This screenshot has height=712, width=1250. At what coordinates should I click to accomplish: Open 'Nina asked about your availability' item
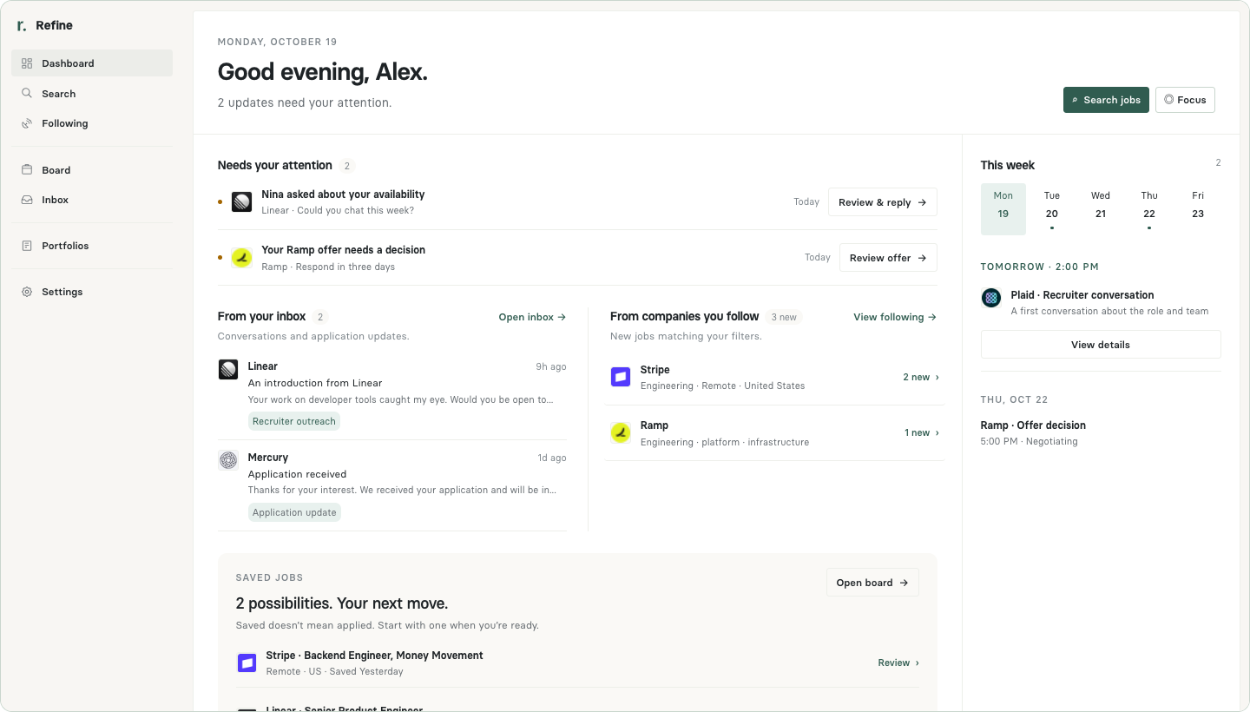[343, 194]
